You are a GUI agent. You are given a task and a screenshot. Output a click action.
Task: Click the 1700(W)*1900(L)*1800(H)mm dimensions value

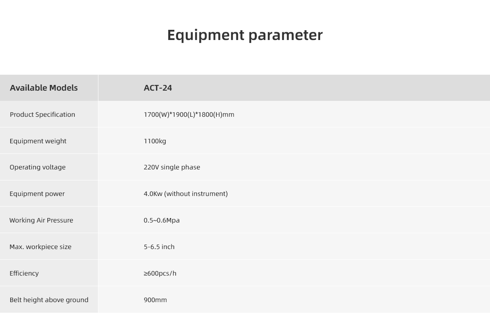[189, 114]
